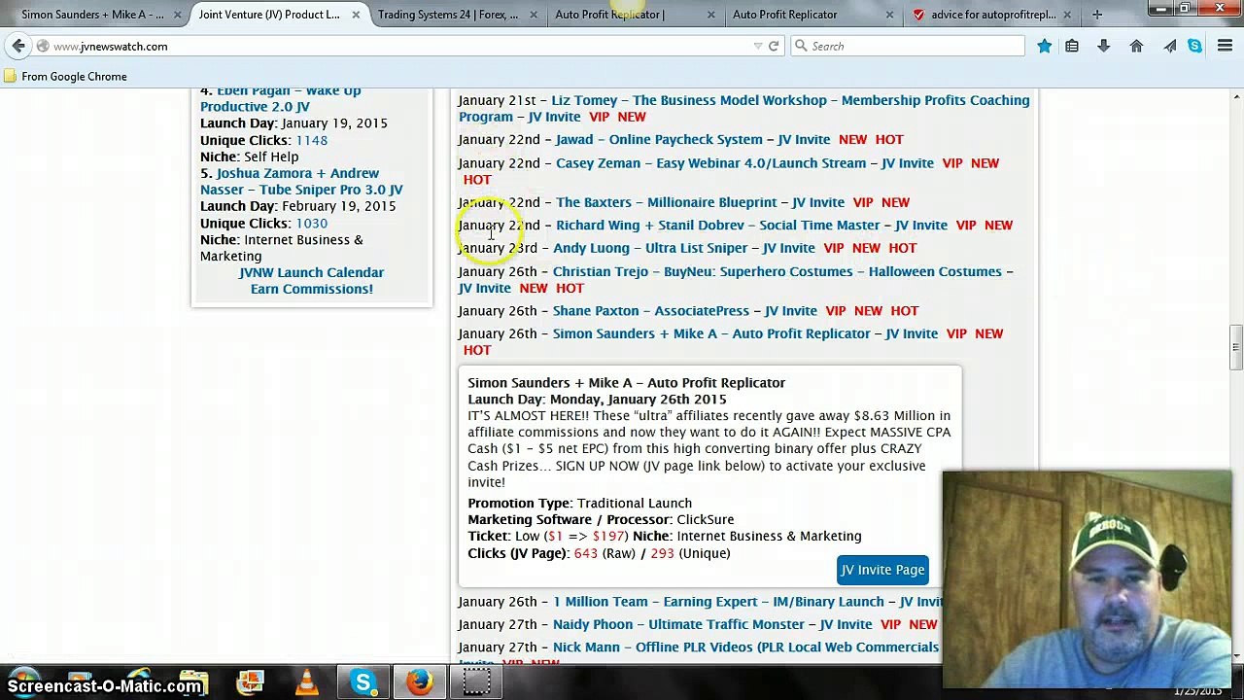Click the unique clicks value 1148

pos(311,140)
